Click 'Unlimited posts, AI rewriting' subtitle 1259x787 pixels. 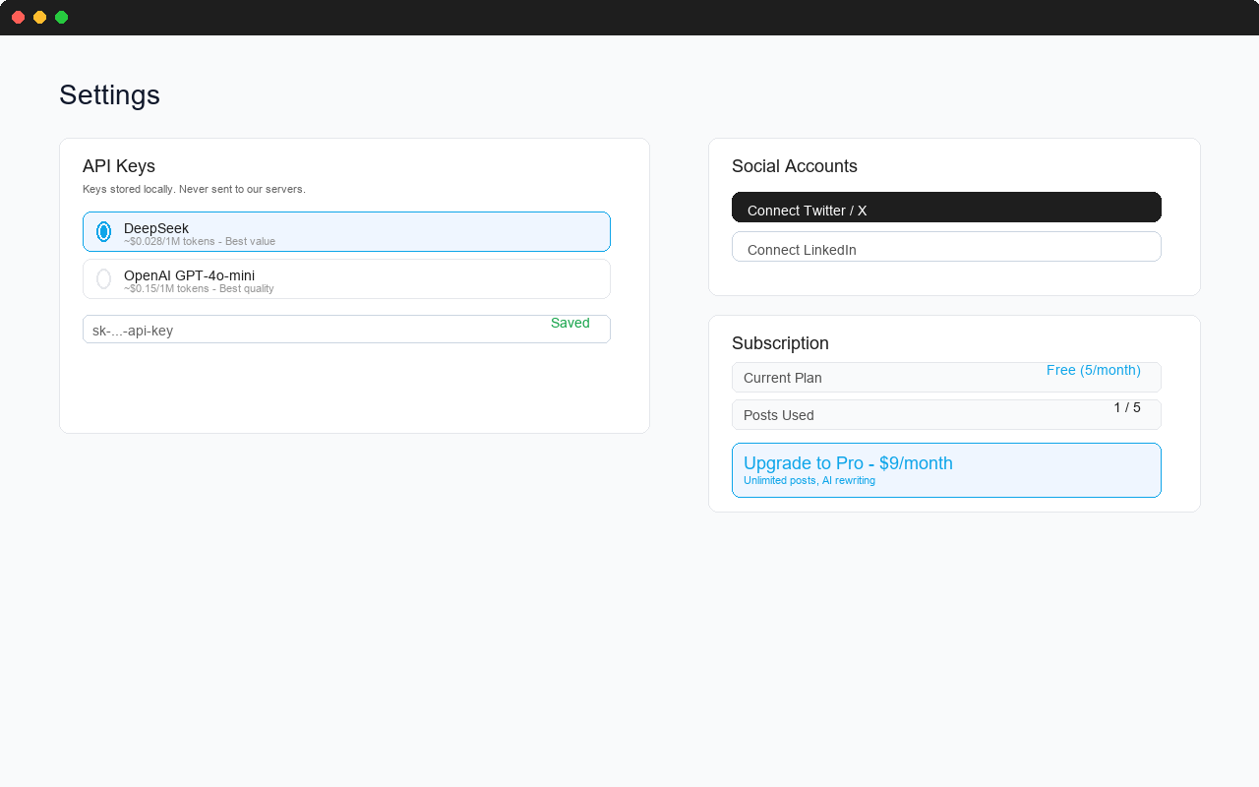click(809, 480)
